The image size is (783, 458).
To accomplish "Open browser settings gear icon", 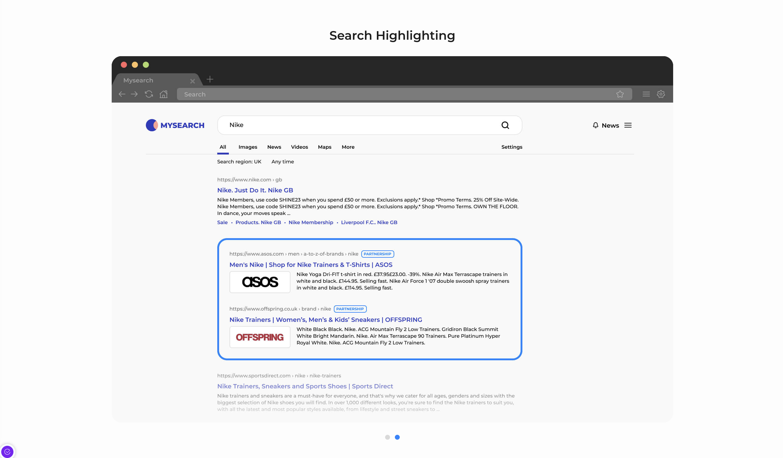I will click(661, 94).
